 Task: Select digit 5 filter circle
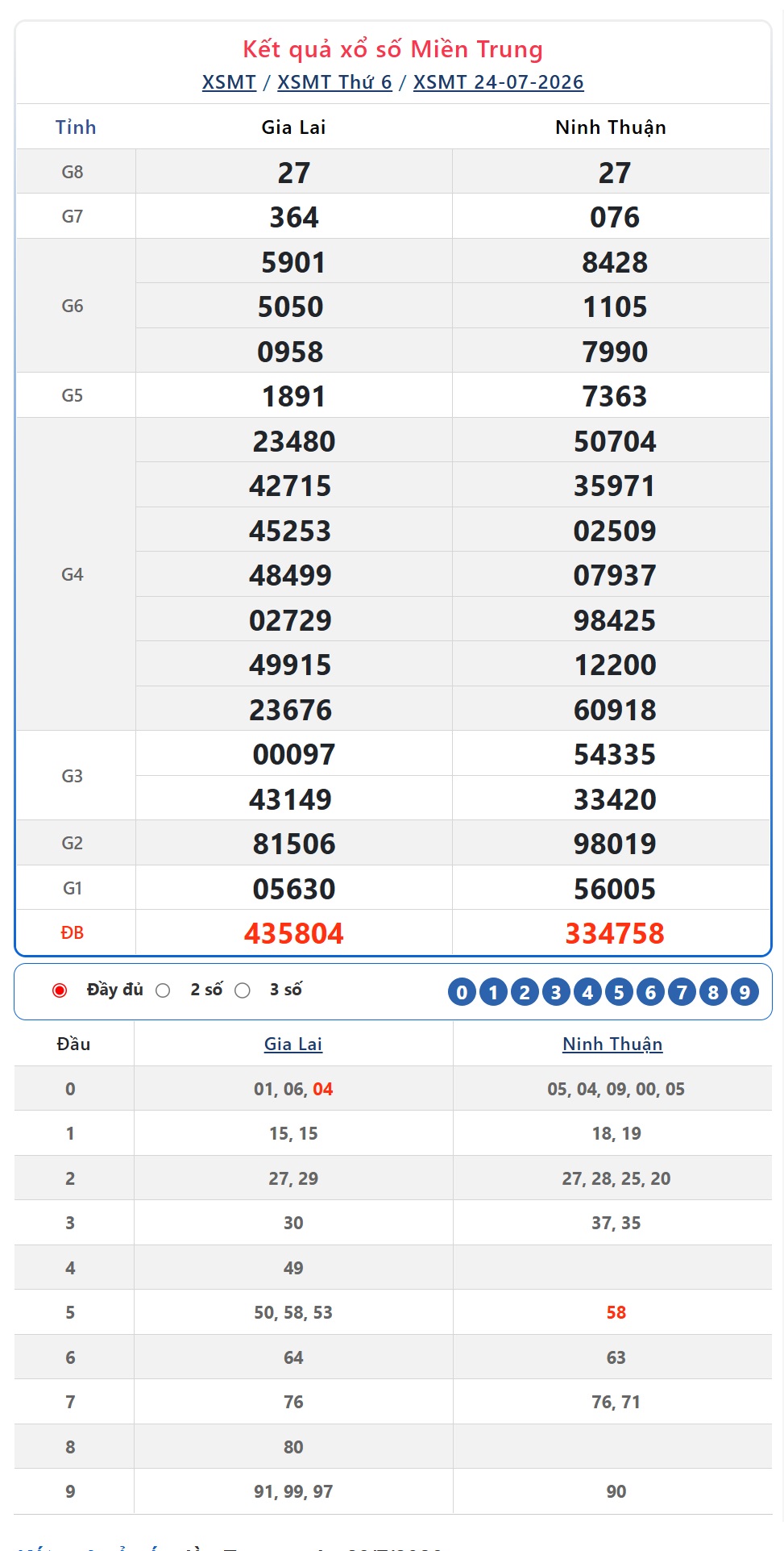tap(619, 991)
